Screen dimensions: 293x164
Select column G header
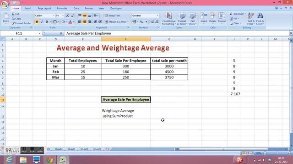[x=169, y=39]
